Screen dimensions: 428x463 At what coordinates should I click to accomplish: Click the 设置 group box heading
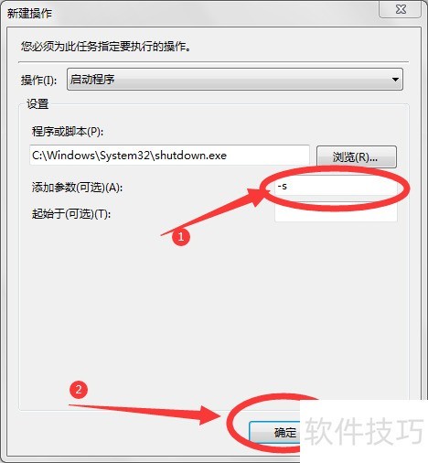pyautogui.click(x=37, y=104)
